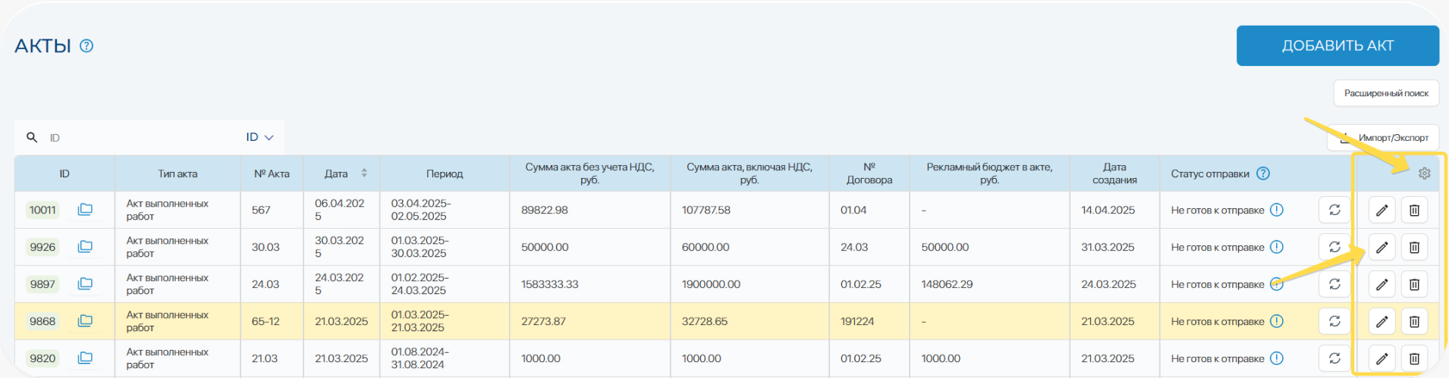The width and height of the screenshot is (1449, 378).
Task: Expand the ID search field dropdown
Action: 259,137
